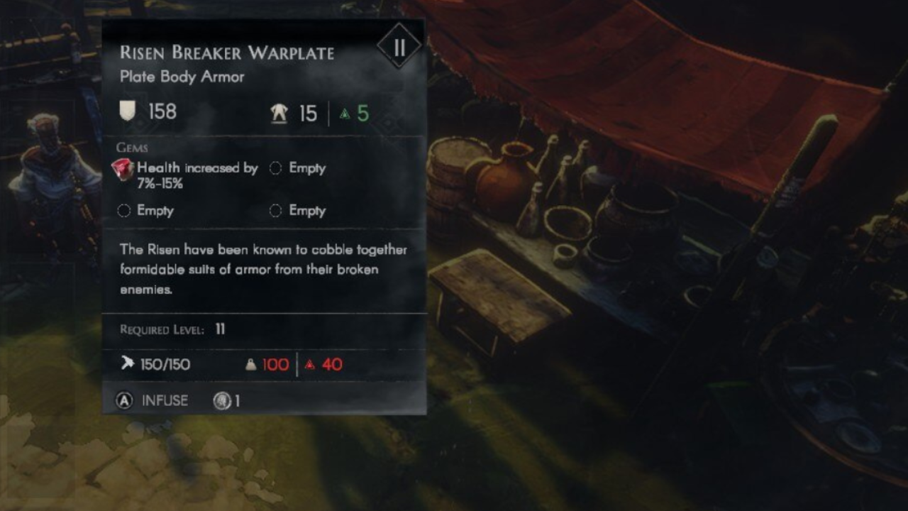Click the green upgrade arrow beside 5

345,114
